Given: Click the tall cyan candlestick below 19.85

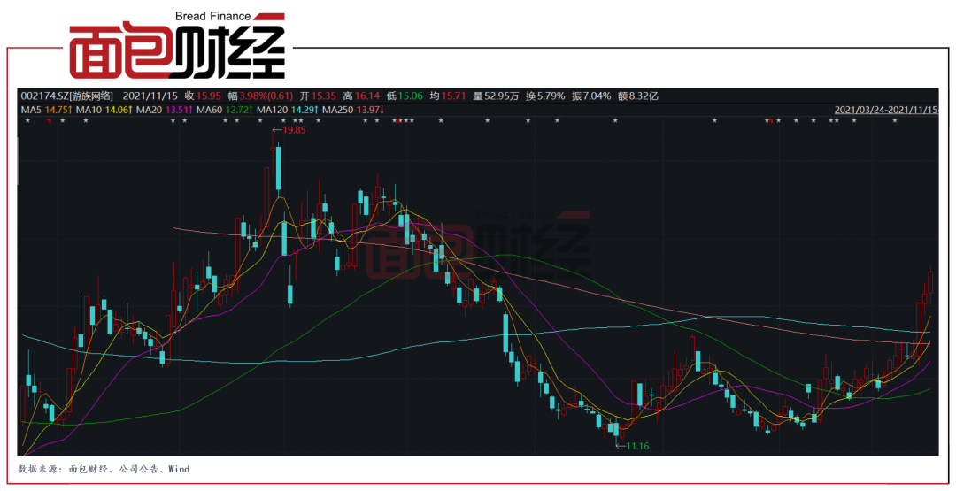Looking at the screenshot, I should click(279, 168).
